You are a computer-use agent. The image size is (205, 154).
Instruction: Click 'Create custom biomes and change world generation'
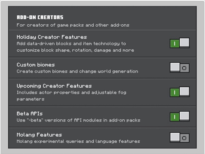(x=78, y=72)
